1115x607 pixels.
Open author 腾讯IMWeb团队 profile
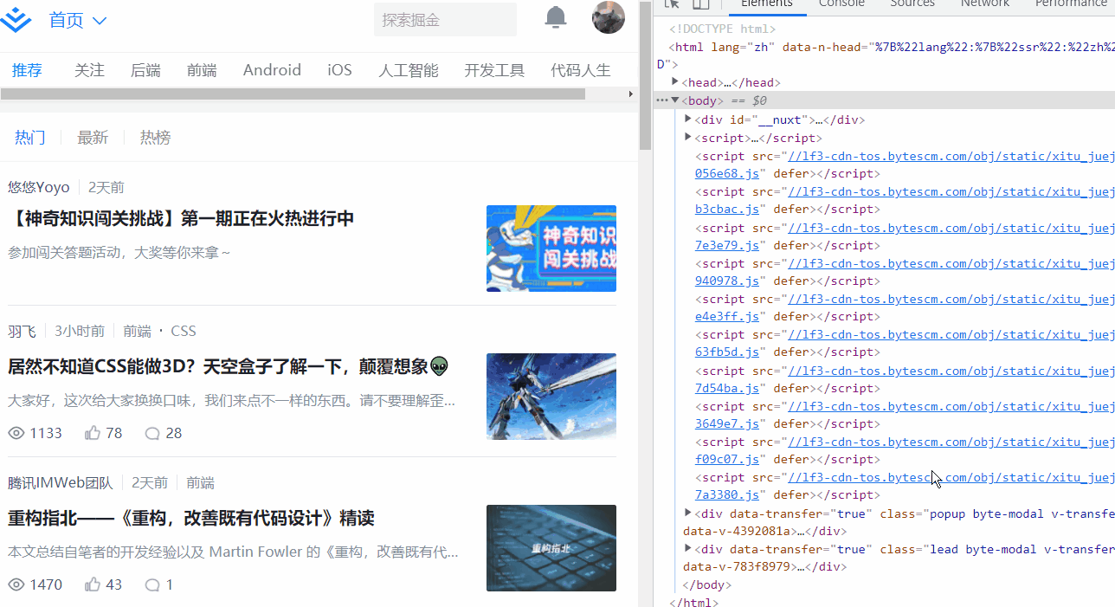(61, 482)
